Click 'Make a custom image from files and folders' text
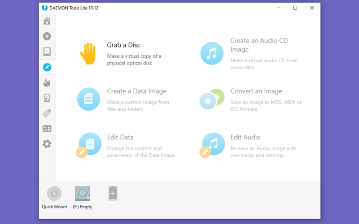This screenshot has height=224, width=359. [138, 106]
